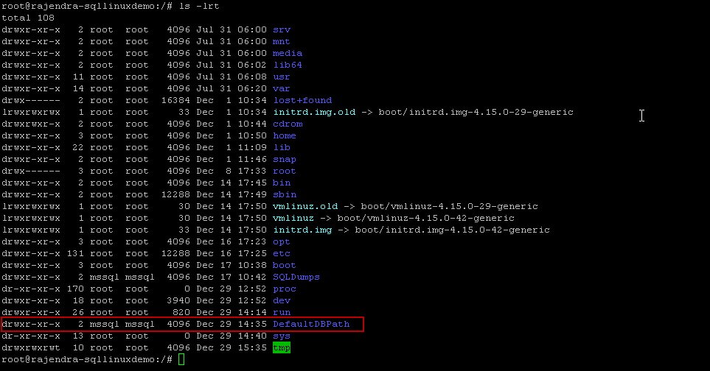Click the media directory name
The image size is (710, 371).
tap(288, 53)
